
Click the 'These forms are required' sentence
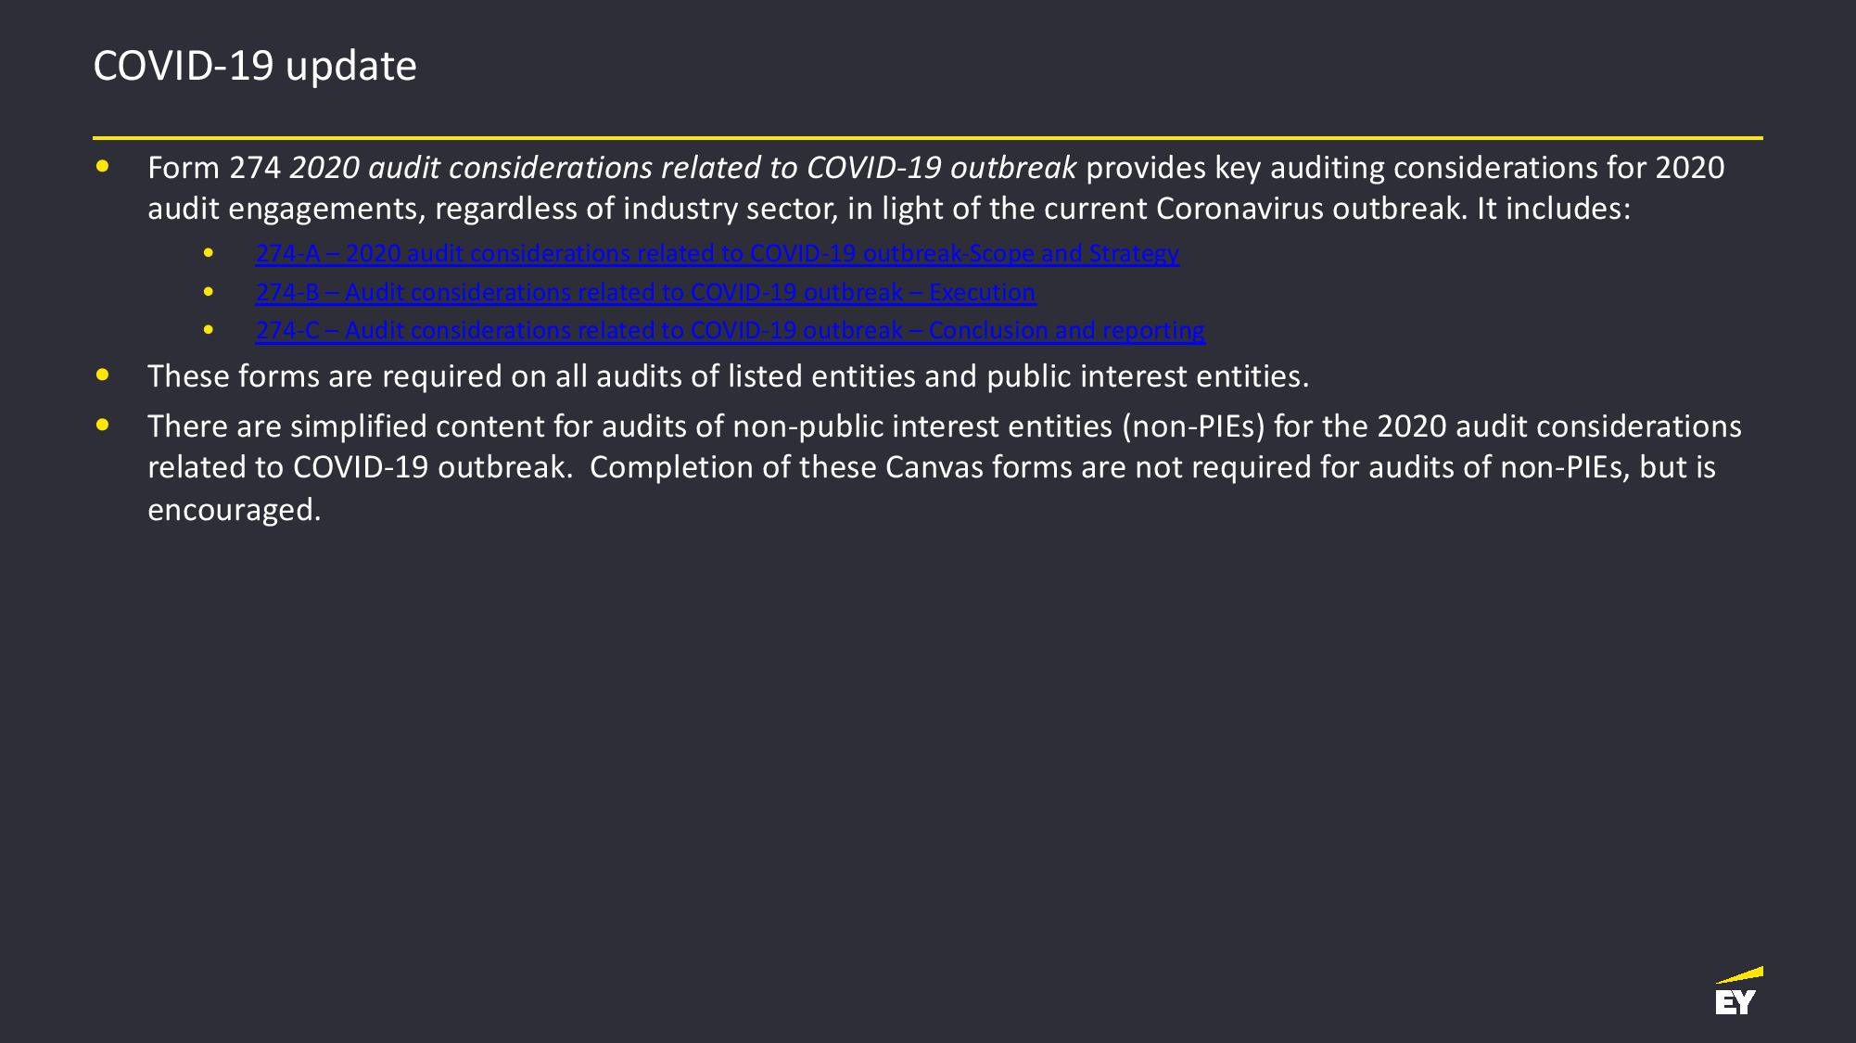point(728,375)
